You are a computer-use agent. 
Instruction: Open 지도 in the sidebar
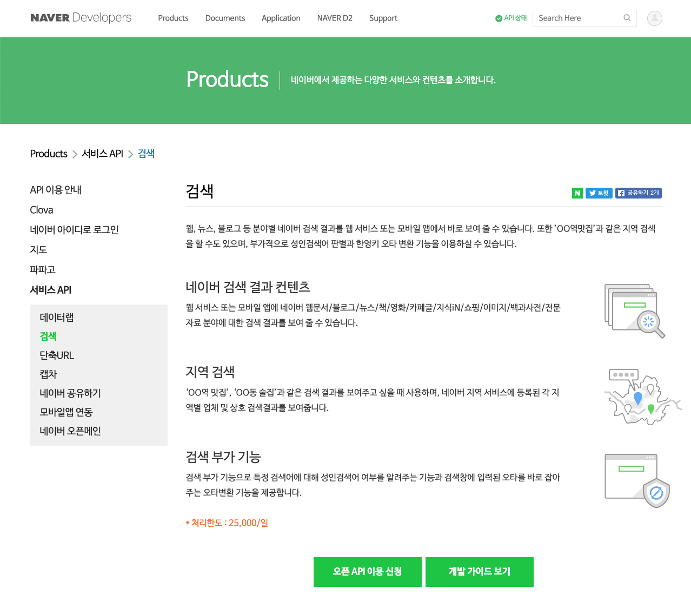[x=39, y=250]
